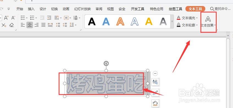This screenshot has width=233, height=108.
Task: Switch to the 绘图工具 tab
Action: pos(176,9)
